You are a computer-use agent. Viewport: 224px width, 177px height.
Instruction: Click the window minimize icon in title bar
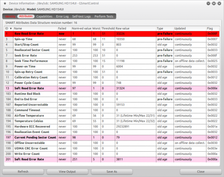(x=208, y=3)
